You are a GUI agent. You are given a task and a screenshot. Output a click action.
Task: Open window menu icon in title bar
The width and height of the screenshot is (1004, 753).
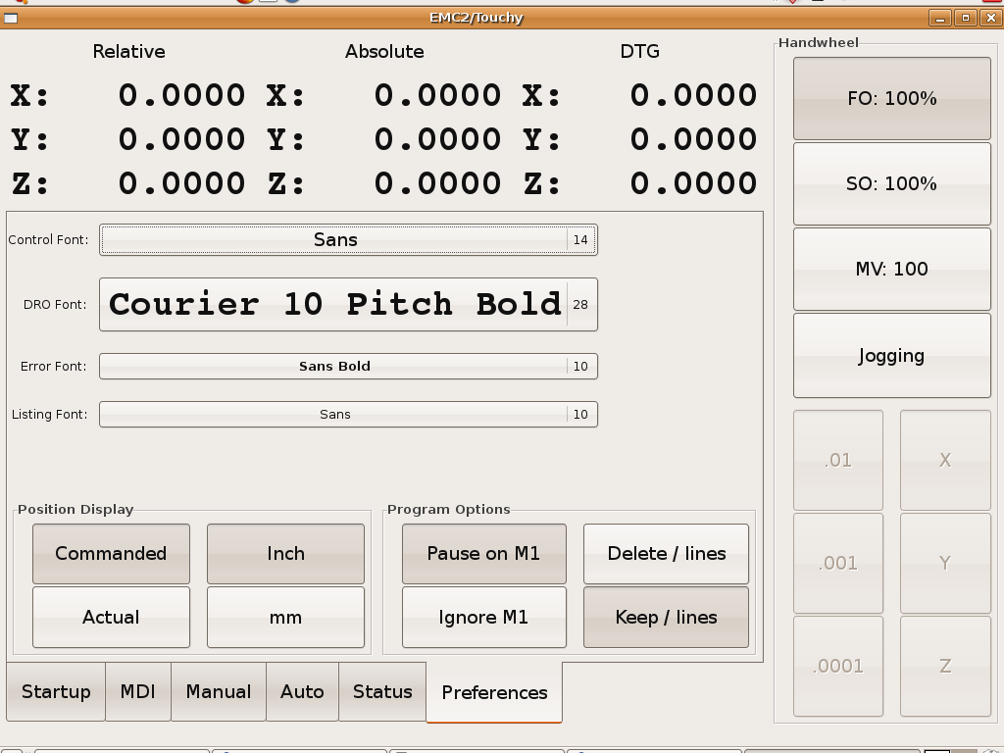[11, 18]
